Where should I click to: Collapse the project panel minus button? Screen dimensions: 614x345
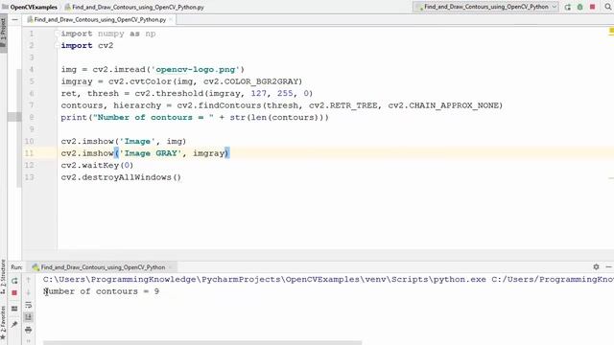[15, 19]
